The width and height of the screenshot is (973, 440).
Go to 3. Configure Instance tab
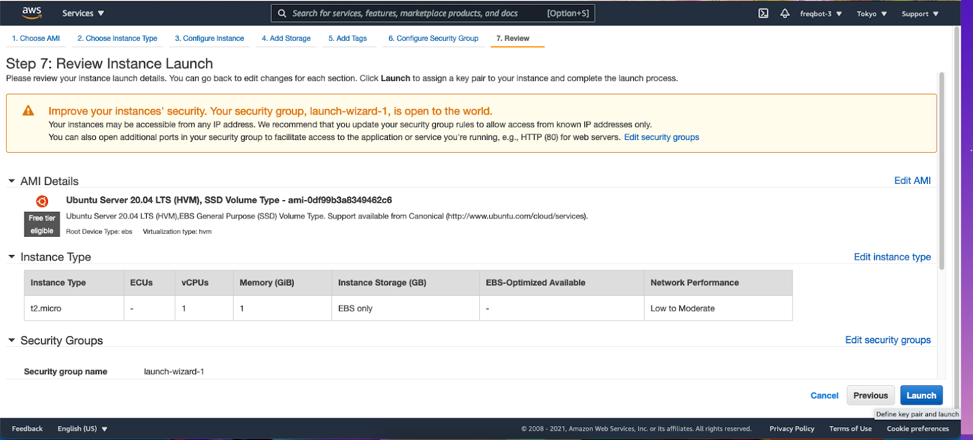click(209, 38)
